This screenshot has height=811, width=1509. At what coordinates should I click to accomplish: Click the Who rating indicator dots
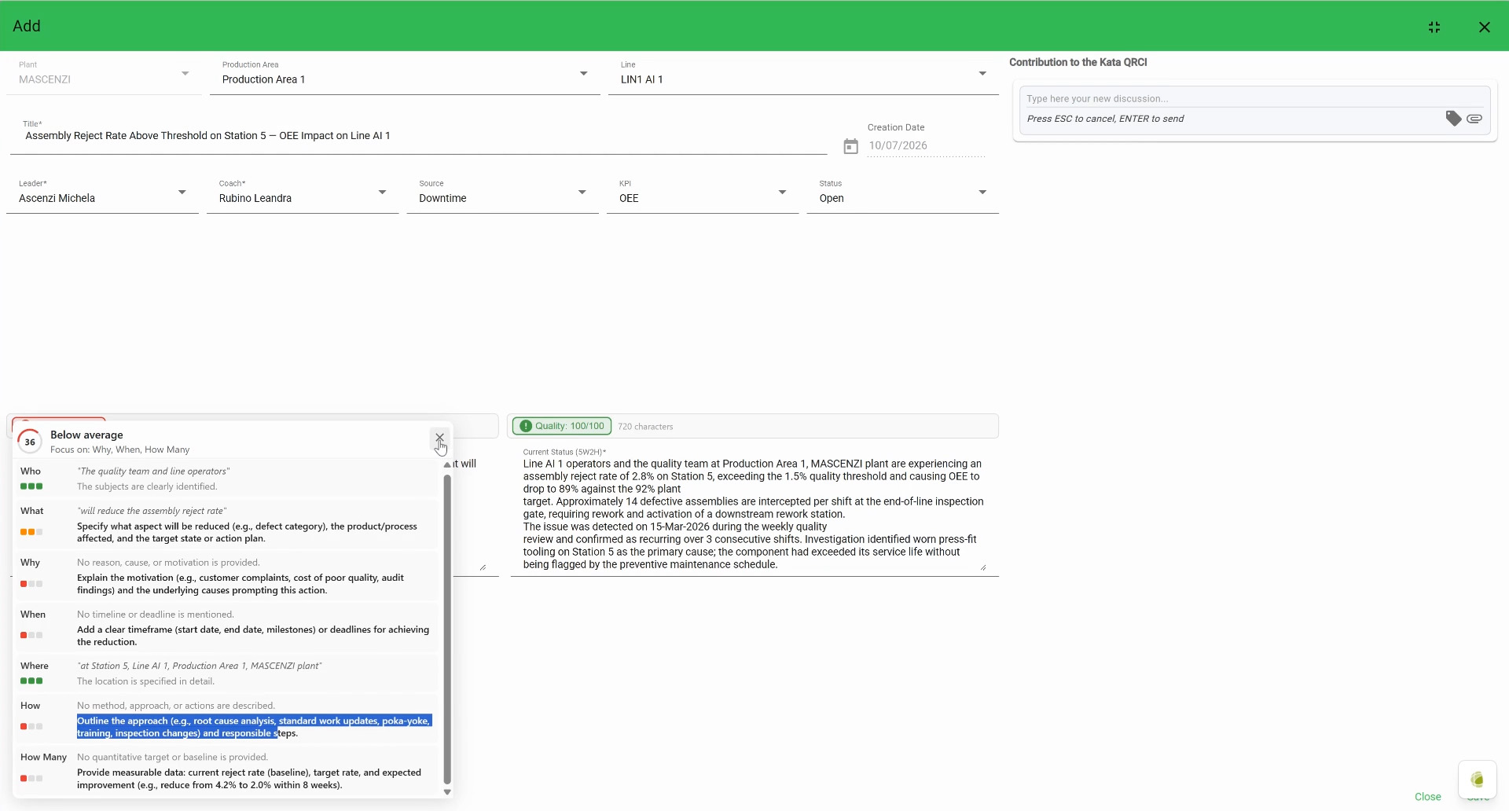coord(32,487)
